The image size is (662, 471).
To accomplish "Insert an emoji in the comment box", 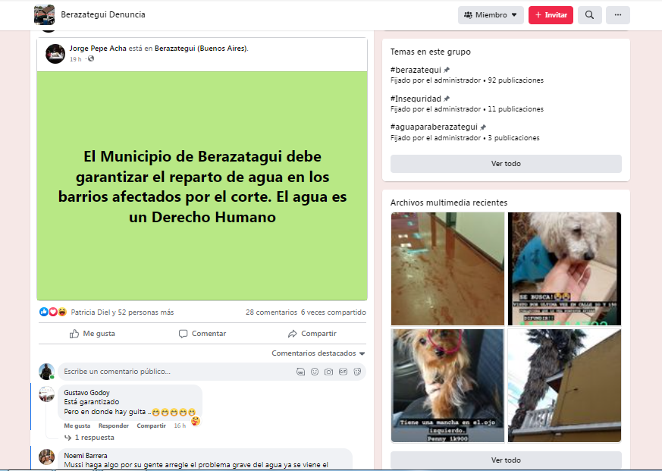I will click(x=315, y=372).
